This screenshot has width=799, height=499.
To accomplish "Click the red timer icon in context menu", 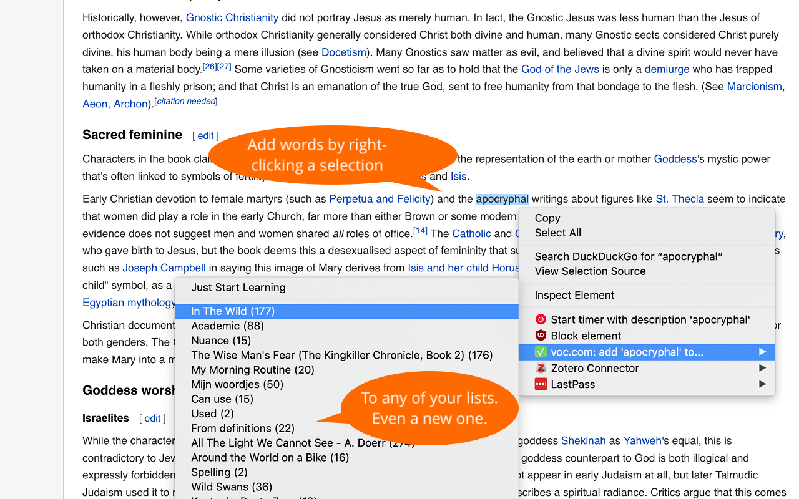I will tap(541, 320).
